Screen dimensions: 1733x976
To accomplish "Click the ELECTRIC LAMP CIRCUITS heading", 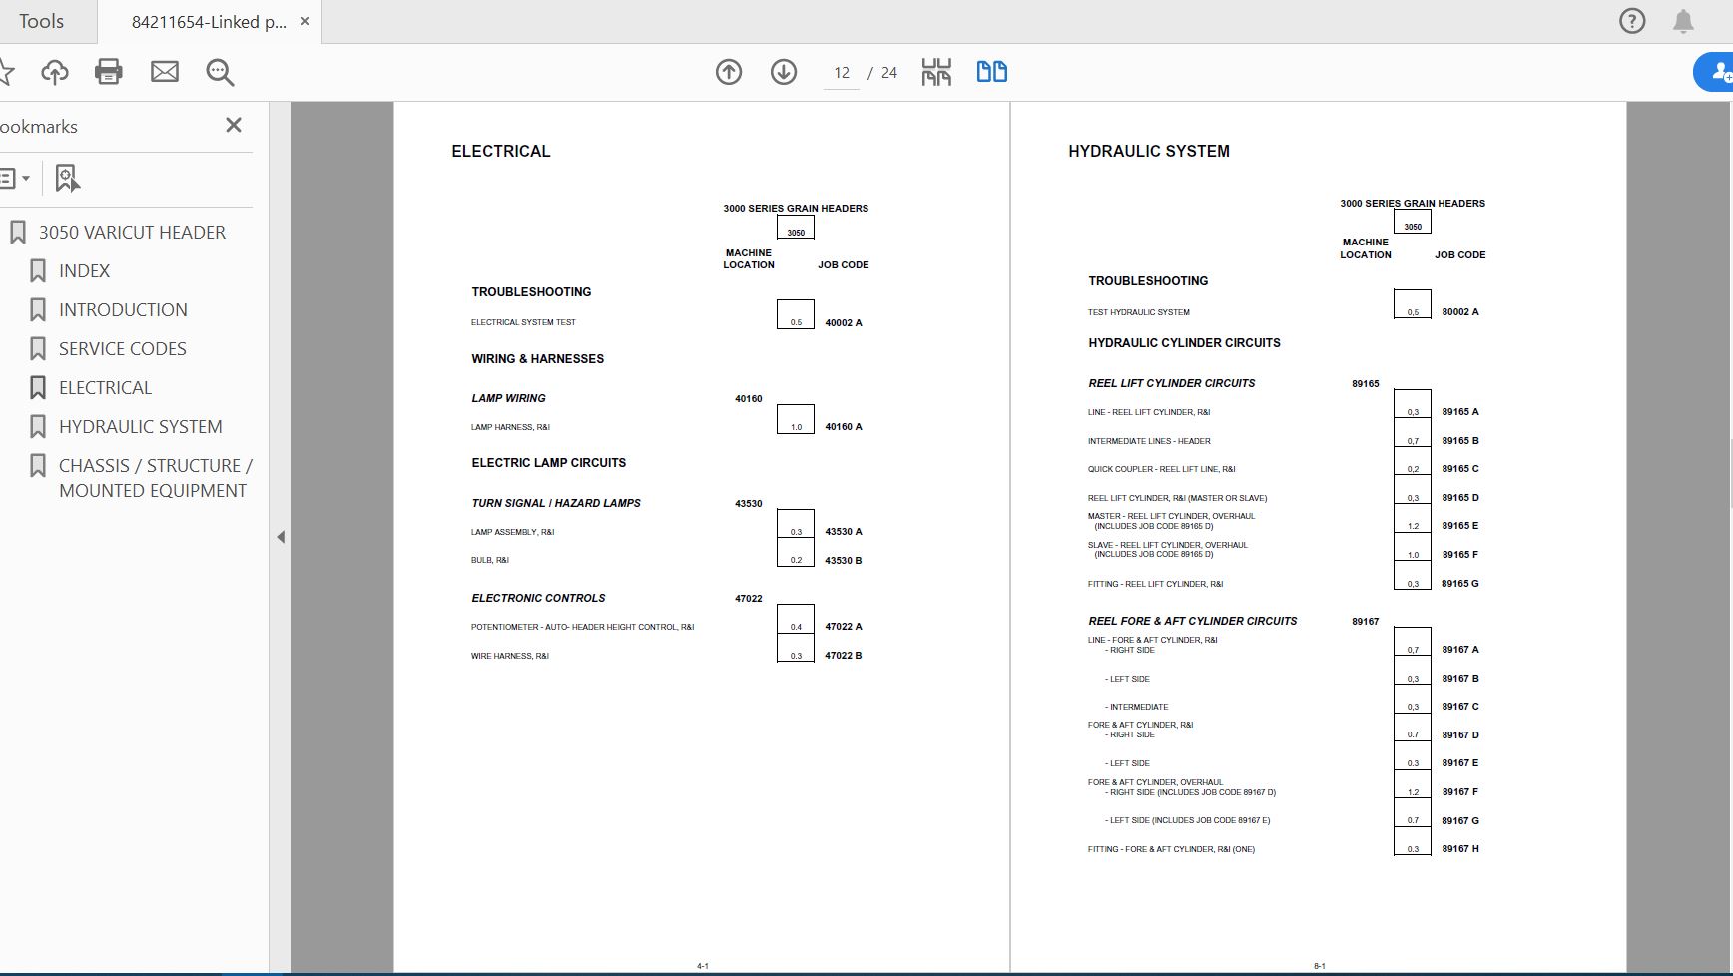I will pos(548,463).
